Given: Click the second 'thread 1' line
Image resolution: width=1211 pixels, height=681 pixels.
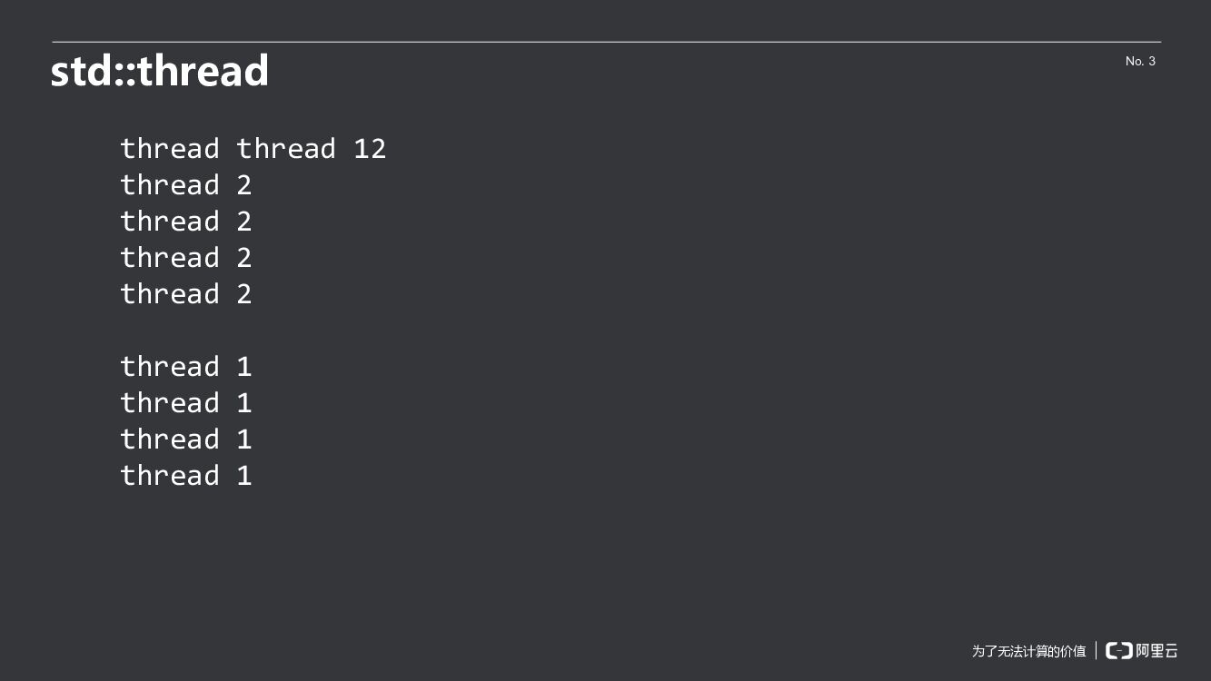Looking at the screenshot, I should pos(185,403).
